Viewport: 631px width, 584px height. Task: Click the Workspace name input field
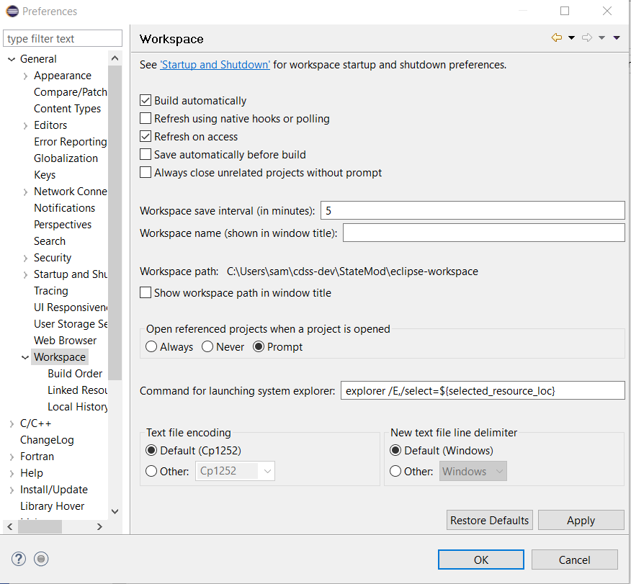pos(484,233)
